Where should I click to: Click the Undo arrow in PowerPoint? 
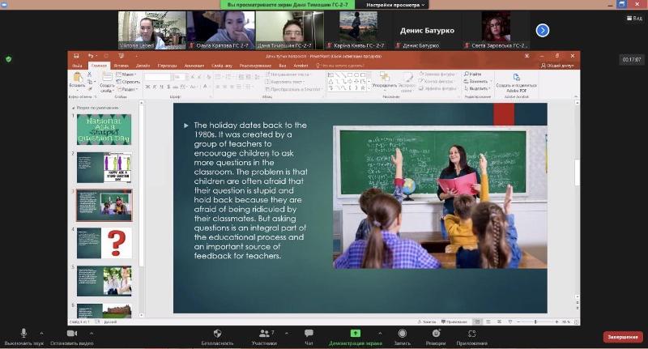coord(91,56)
